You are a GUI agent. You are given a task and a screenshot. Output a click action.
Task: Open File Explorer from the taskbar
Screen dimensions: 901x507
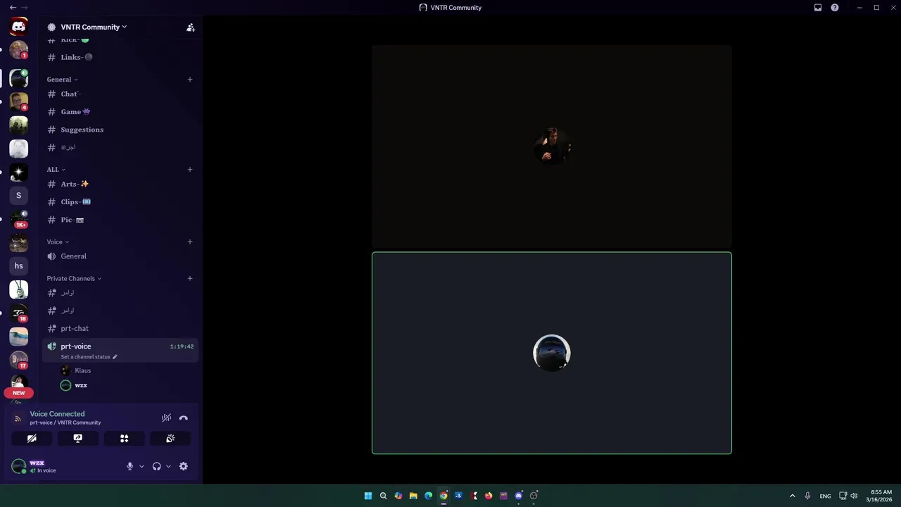413,496
